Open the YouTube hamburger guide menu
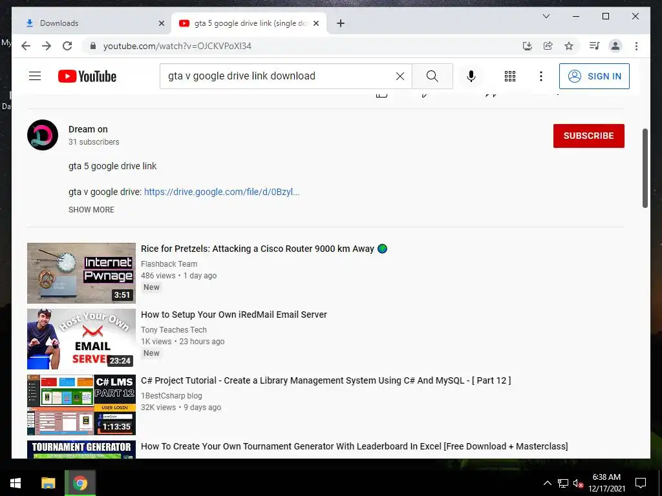The width and height of the screenshot is (662, 496). point(35,76)
